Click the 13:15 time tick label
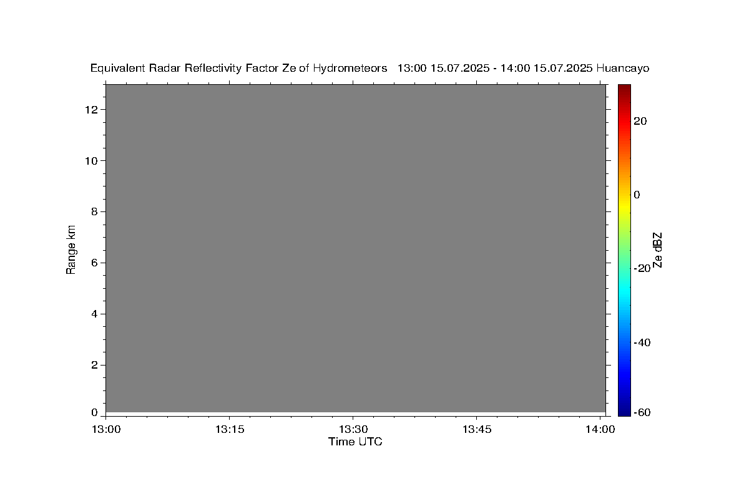This screenshot has height=499, width=749. [229, 429]
